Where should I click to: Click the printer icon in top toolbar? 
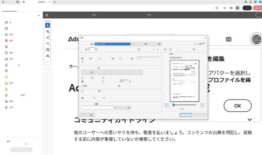click(x=237, y=8)
